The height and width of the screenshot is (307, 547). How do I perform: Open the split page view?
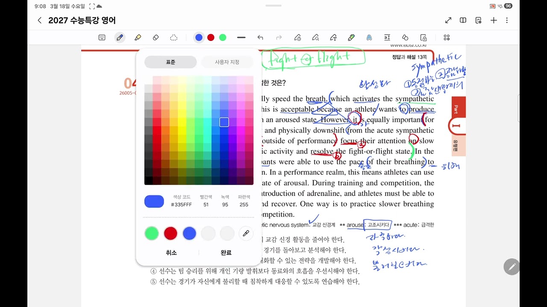(x=463, y=20)
